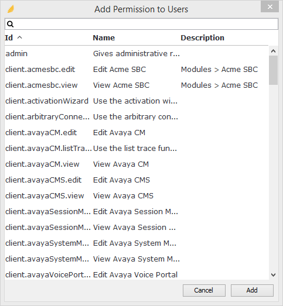
Task: Sort by the Id column header
Action: click(x=9, y=37)
